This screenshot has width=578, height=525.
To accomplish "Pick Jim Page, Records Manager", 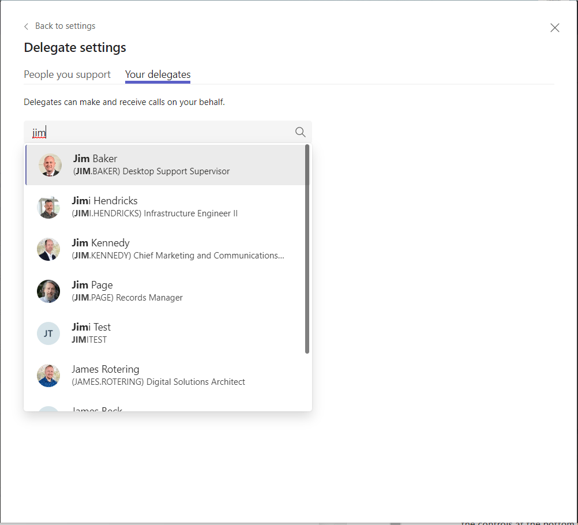I will tap(162, 291).
